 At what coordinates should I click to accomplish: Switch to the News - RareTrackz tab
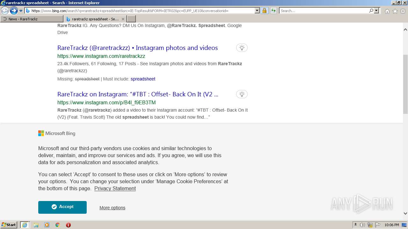(x=32, y=19)
